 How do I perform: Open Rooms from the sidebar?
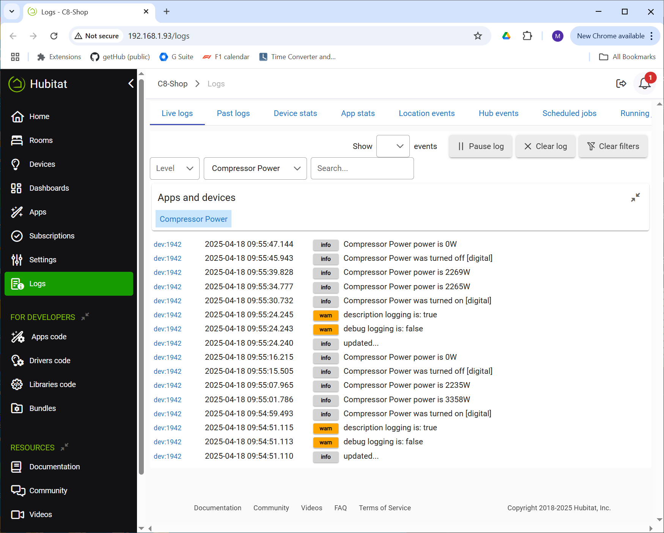[69, 140]
